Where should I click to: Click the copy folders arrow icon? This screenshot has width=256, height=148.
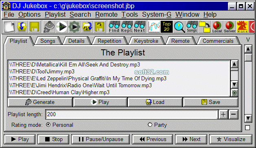click(x=204, y=27)
